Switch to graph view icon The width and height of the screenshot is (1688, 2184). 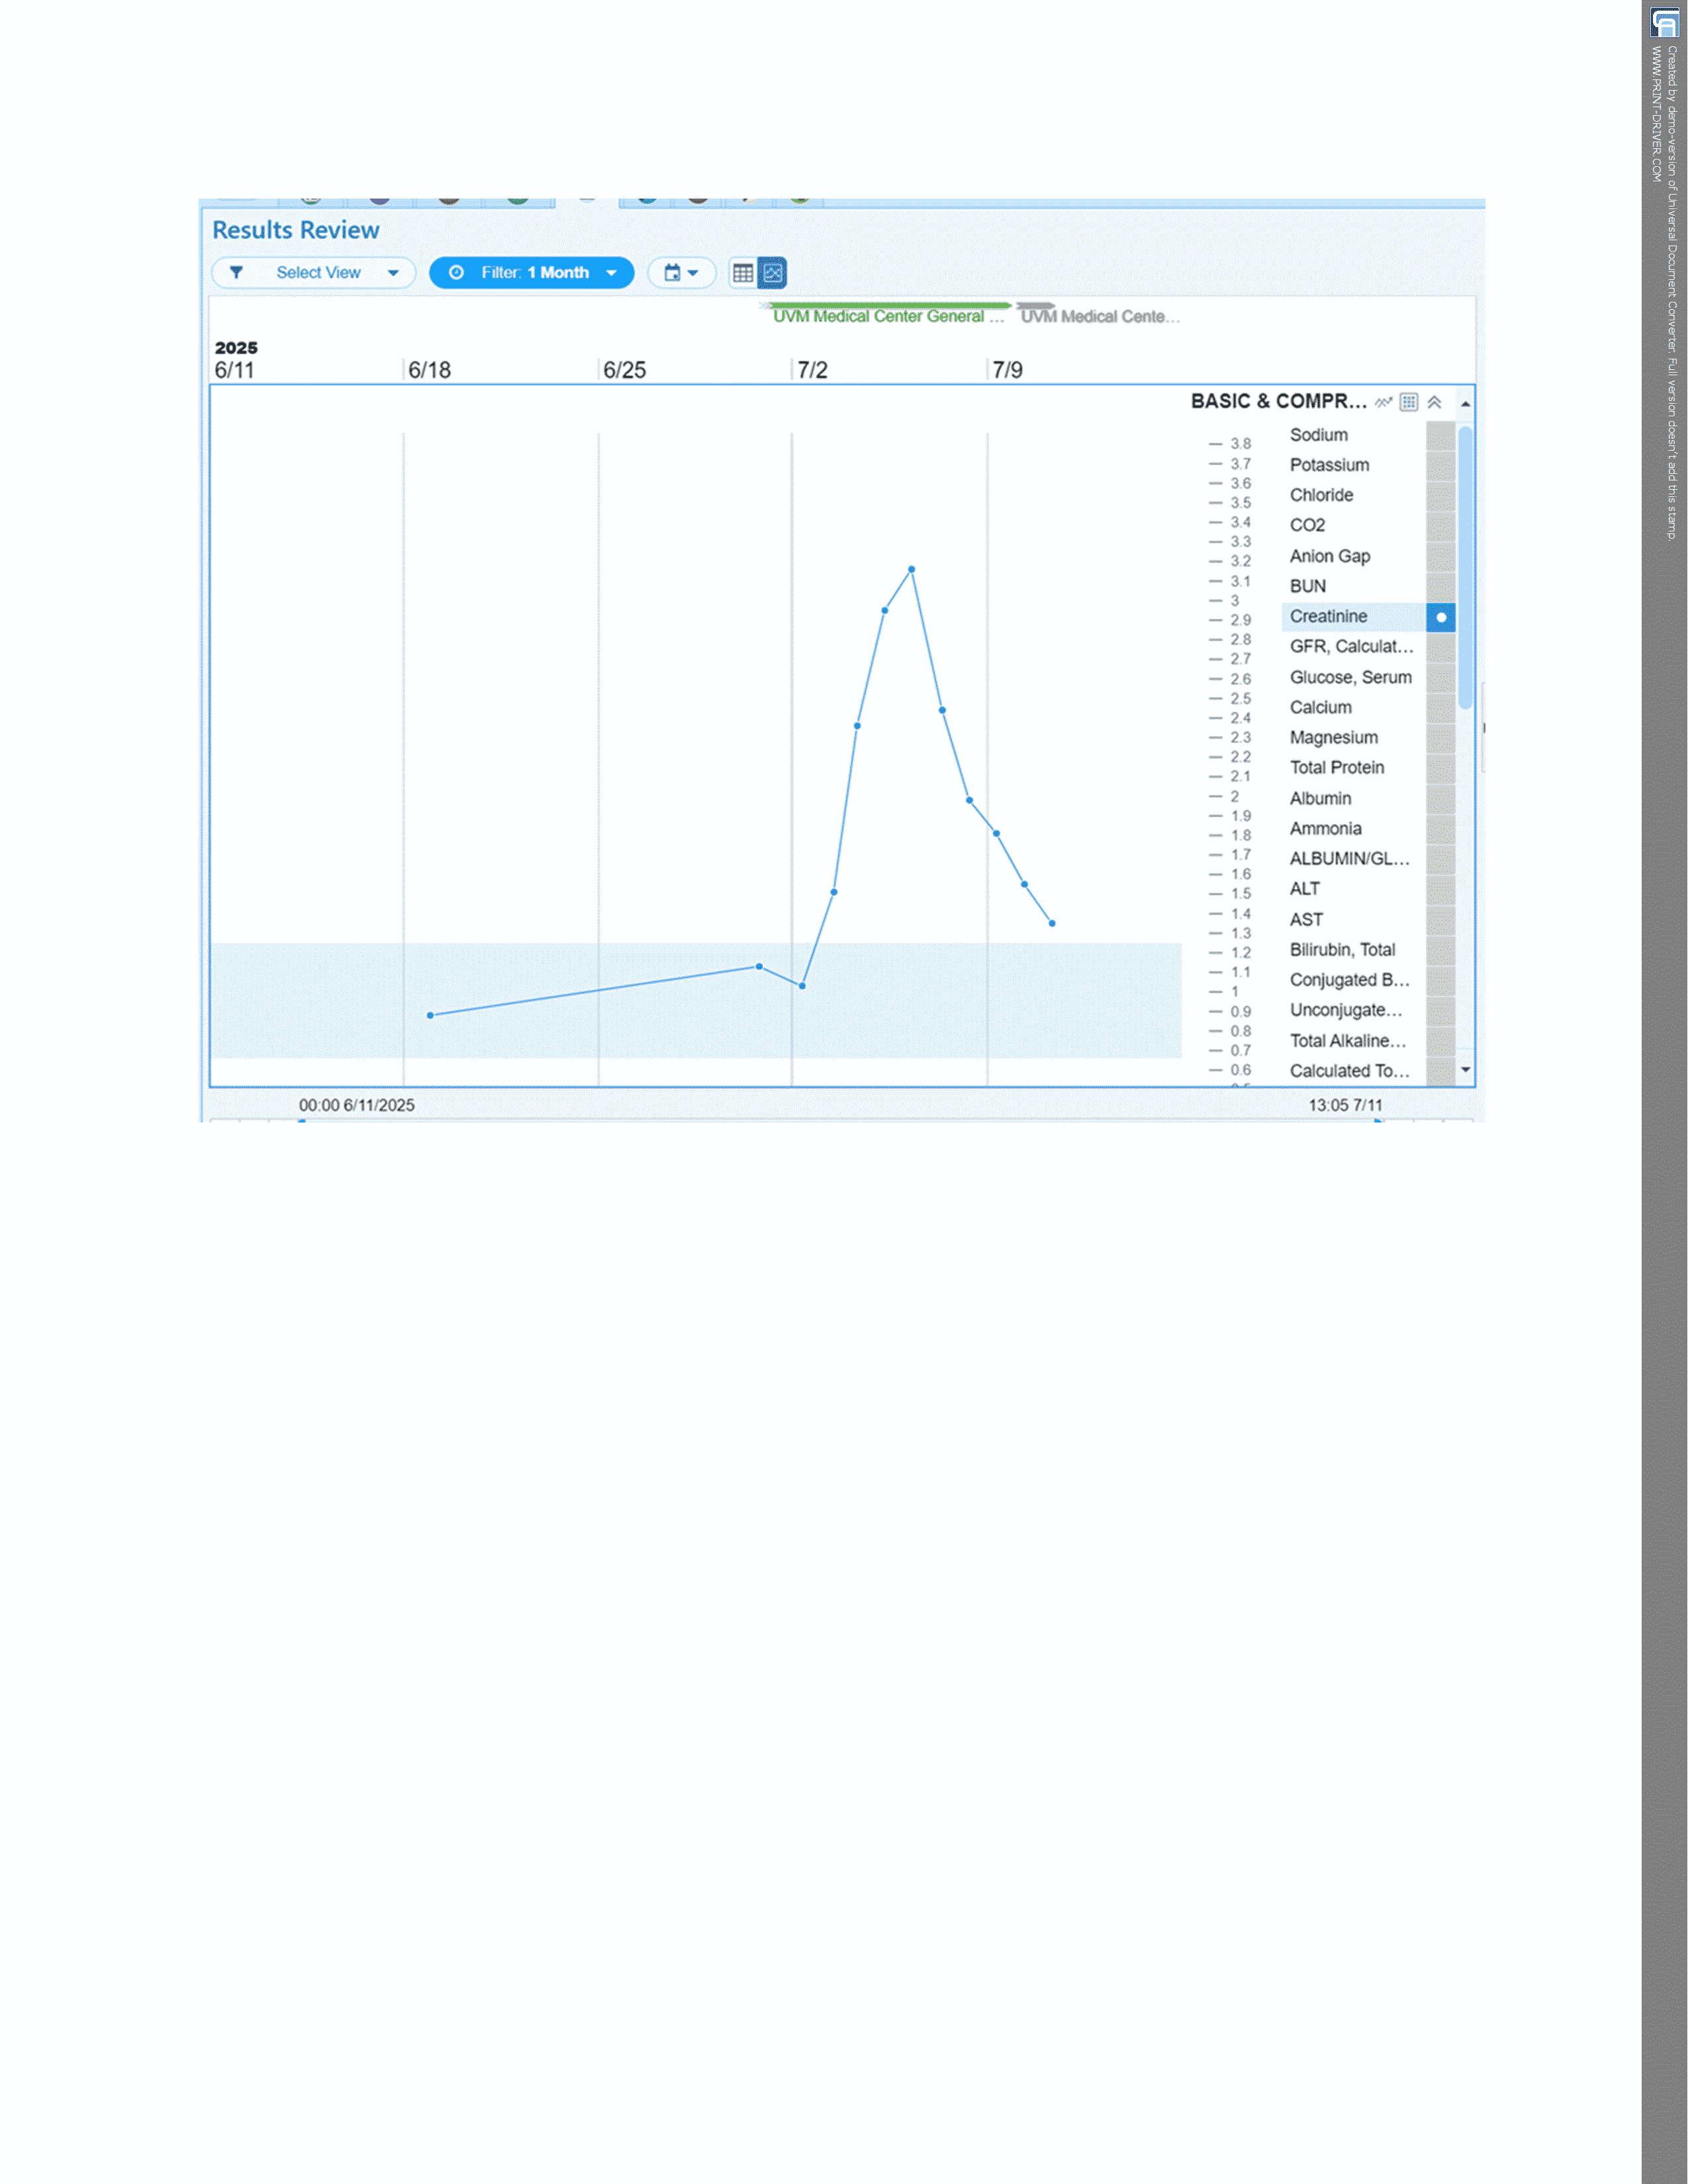772,273
